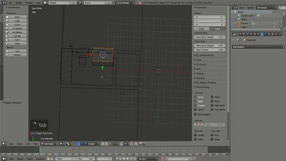Open the Cycles Render engine dropdown

pos(125,3)
